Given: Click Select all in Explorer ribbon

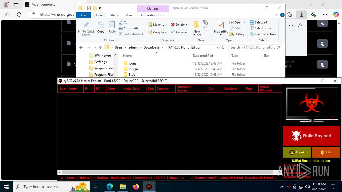Looking at the screenshot, I should 258,22.
